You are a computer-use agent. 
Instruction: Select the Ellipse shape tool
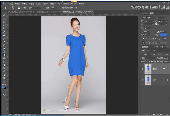click(x=4, y=71)
